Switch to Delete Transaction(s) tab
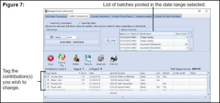 (x=79, y=16)
